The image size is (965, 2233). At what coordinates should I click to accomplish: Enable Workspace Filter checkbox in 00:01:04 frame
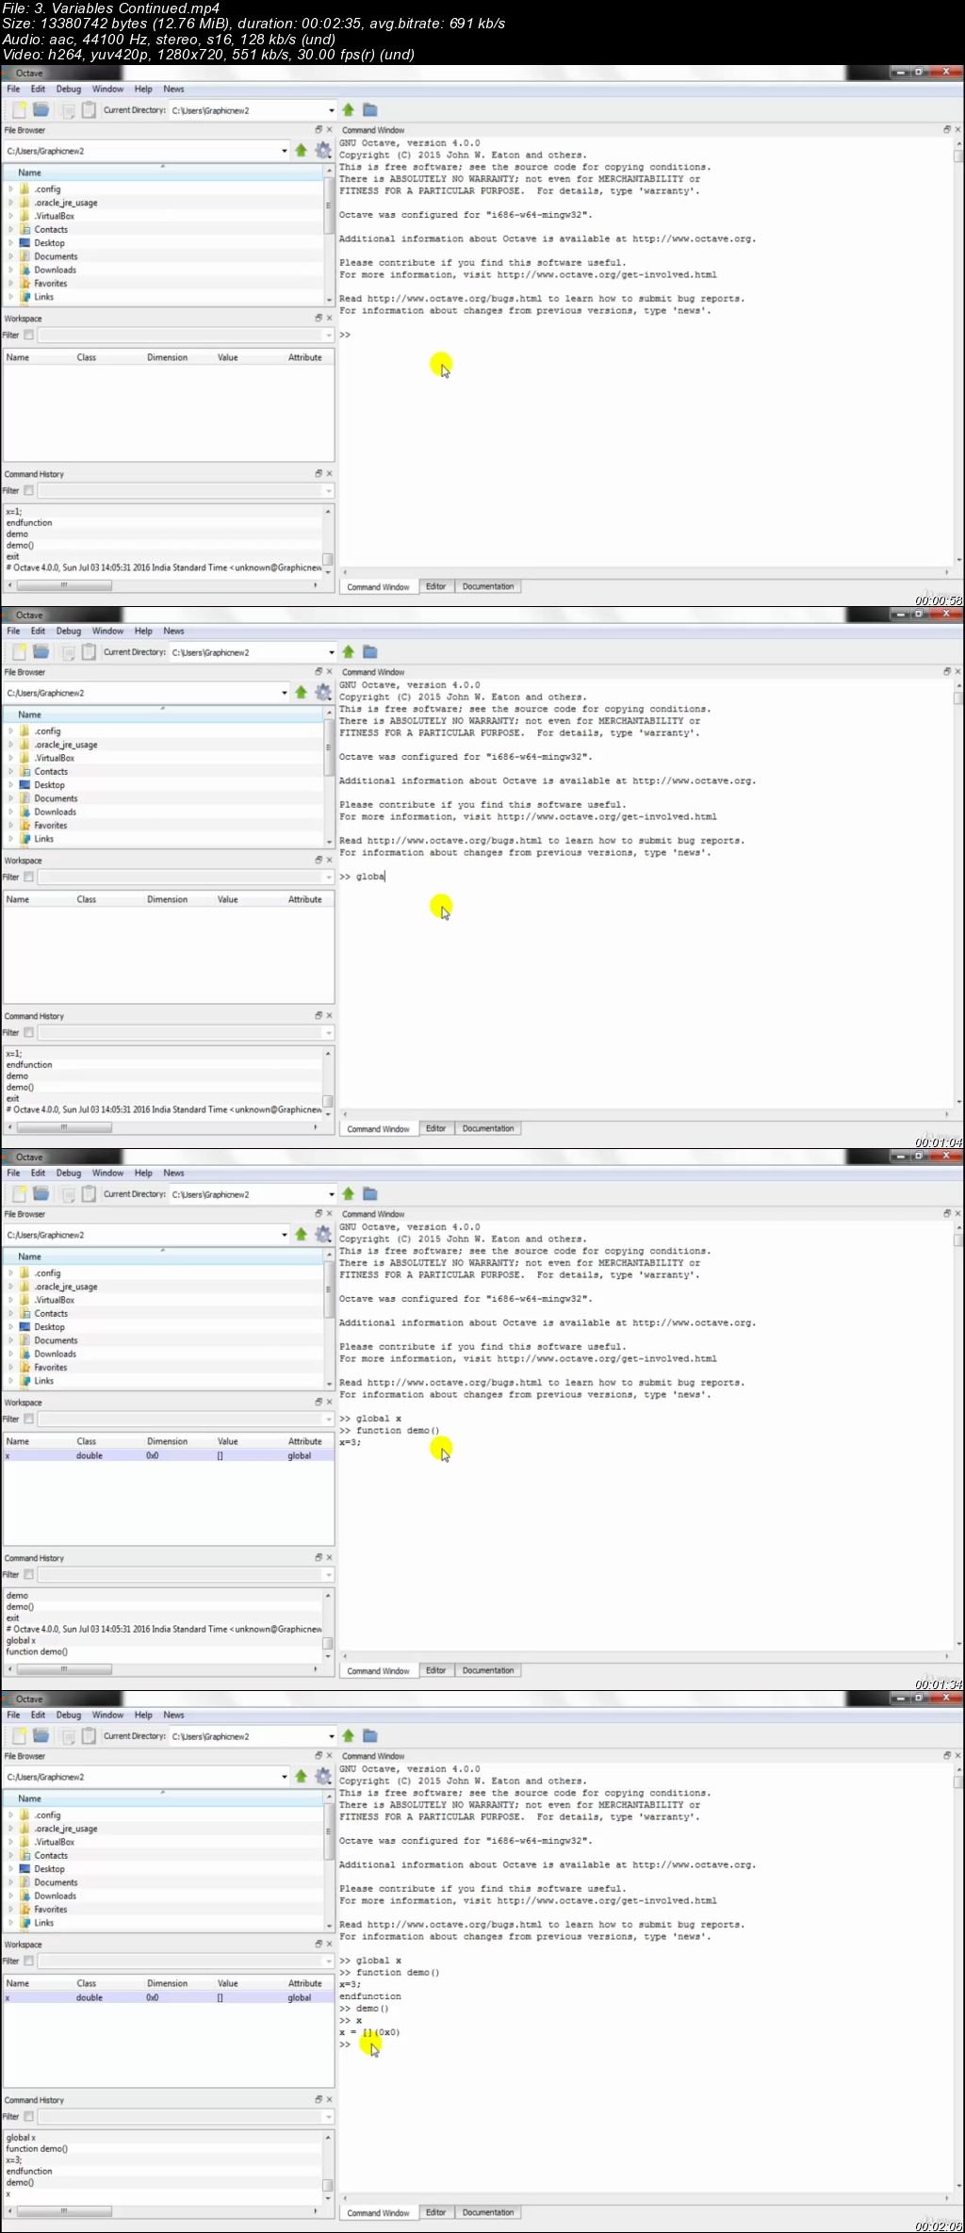click(x=28, y=877)
